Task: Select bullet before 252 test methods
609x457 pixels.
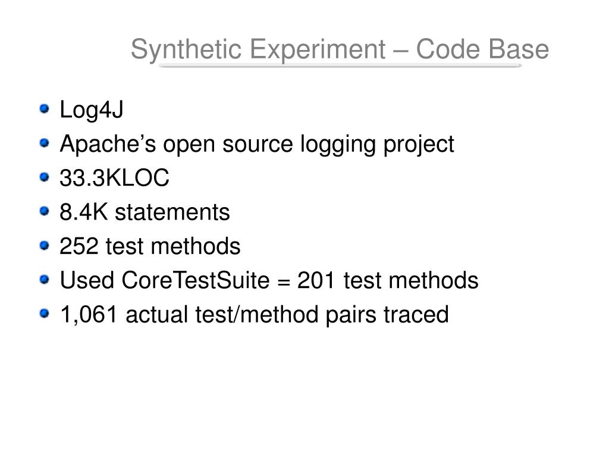Action: (x=45, y=245)
